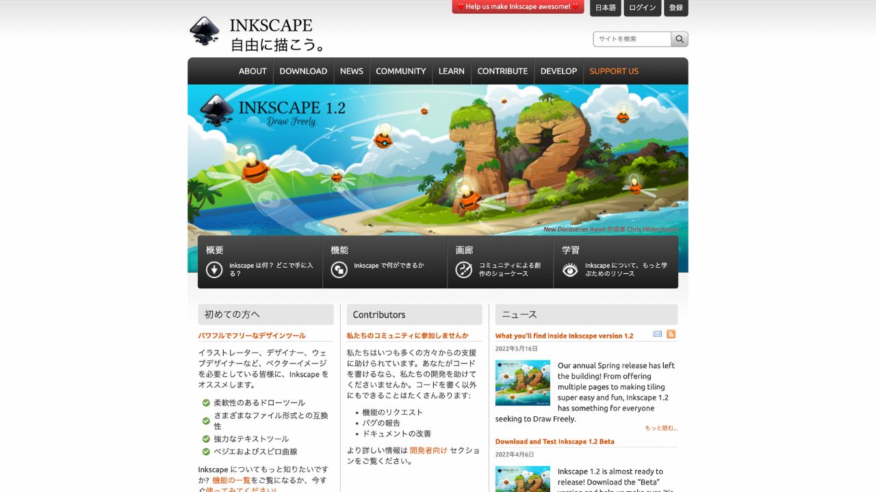Open 'What you'll find inside Inkscape version 1.2'
Screen dimensions: 876x492
[x=565, y=336]
